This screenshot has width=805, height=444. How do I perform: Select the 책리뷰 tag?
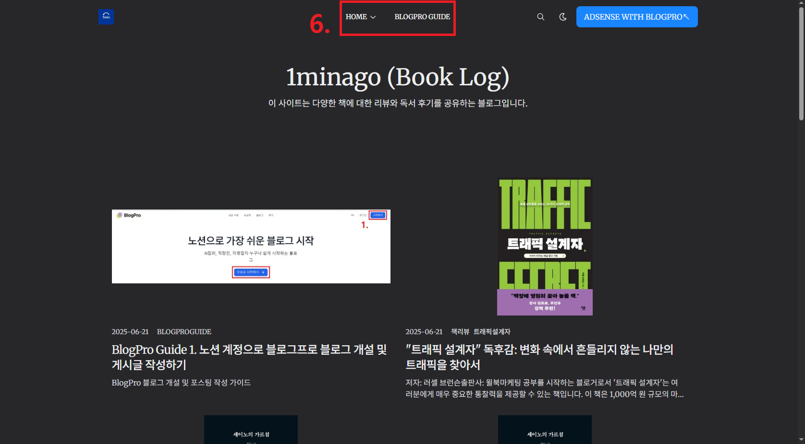(460, 332)
